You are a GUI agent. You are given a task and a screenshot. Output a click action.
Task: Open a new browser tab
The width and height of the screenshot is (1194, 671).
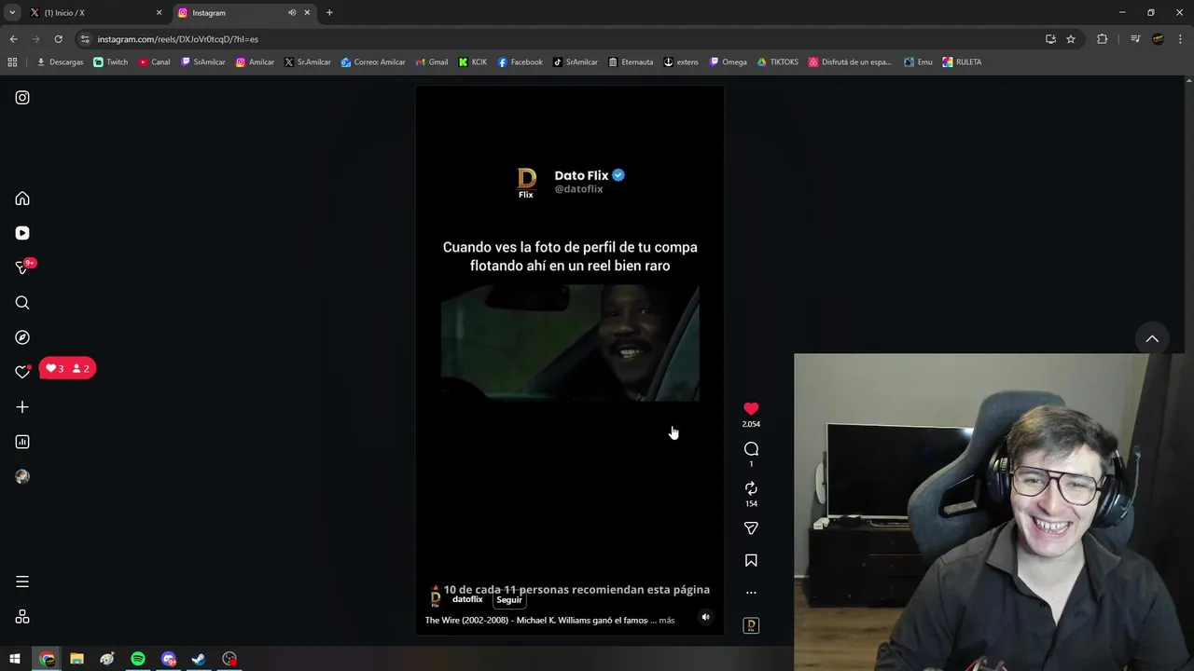tap(329, 13)
